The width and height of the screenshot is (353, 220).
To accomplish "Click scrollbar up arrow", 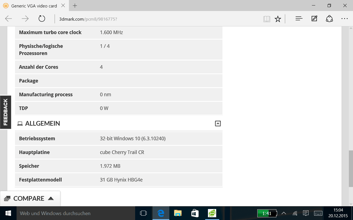I will point(351,29).
